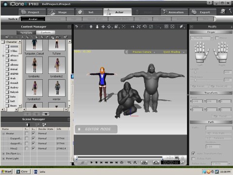Select the Move (cross arrows) tool
Viewport: 233px width, 175px height.
click(x=103, y=27)
